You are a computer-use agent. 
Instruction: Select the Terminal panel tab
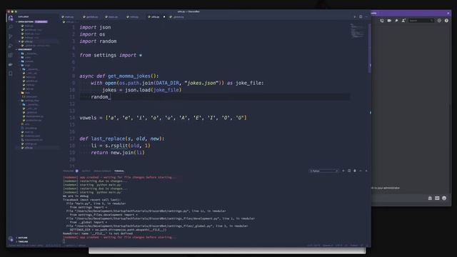(119, 171)
